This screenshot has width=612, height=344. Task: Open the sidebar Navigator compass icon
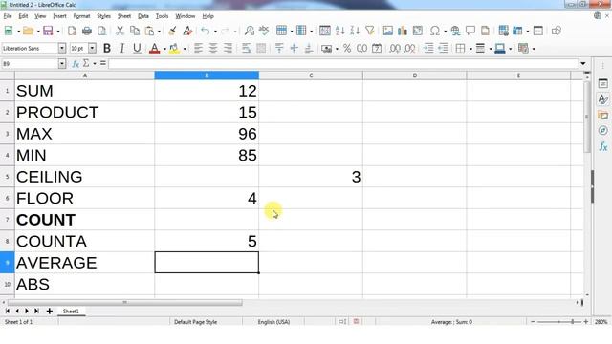[602, 131]
